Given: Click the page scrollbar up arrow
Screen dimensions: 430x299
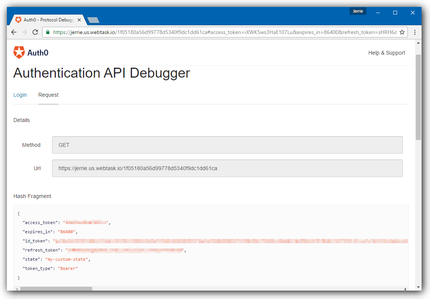Looking at the screenshot, I should coord(418,43).
